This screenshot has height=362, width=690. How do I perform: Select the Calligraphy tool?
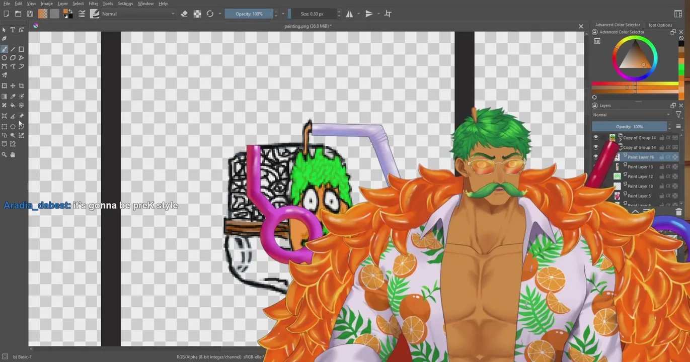(5, 39)
